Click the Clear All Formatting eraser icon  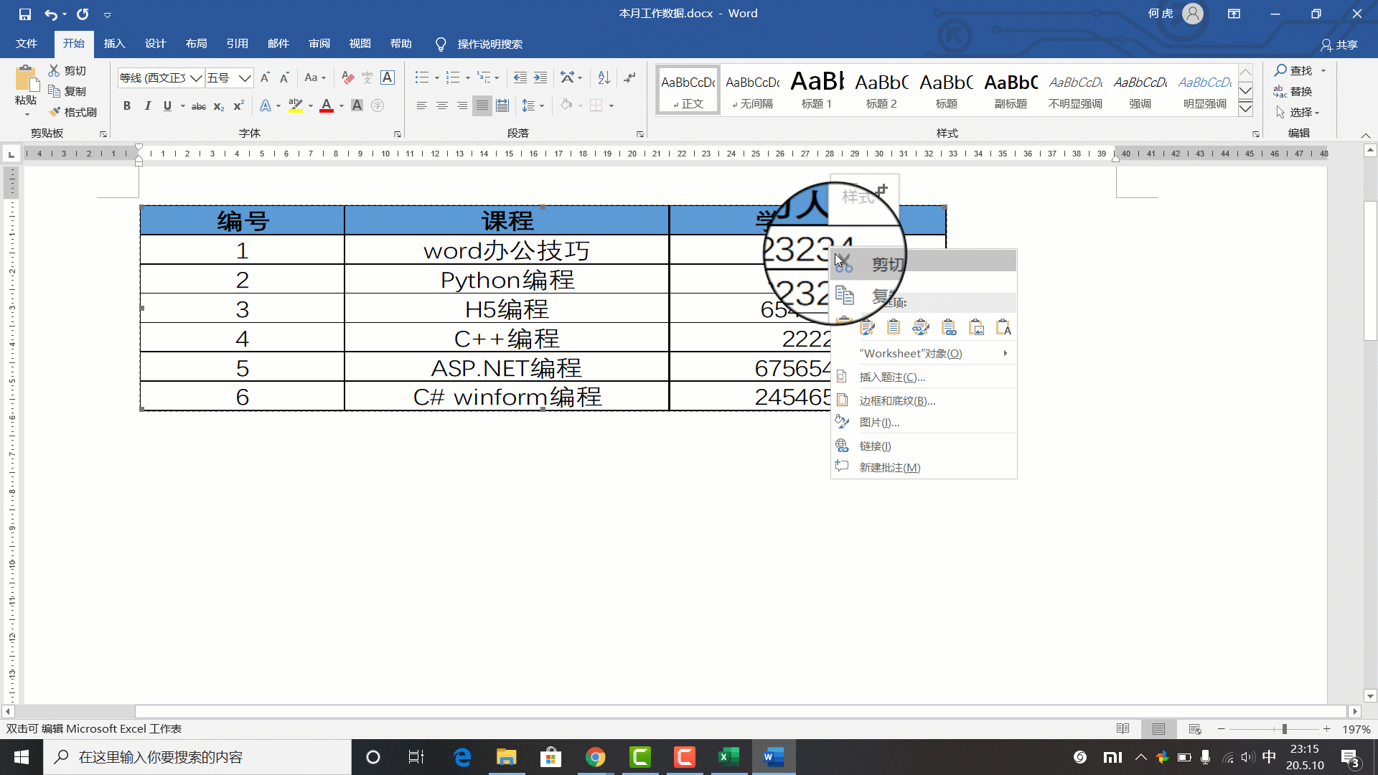(348, 77)
